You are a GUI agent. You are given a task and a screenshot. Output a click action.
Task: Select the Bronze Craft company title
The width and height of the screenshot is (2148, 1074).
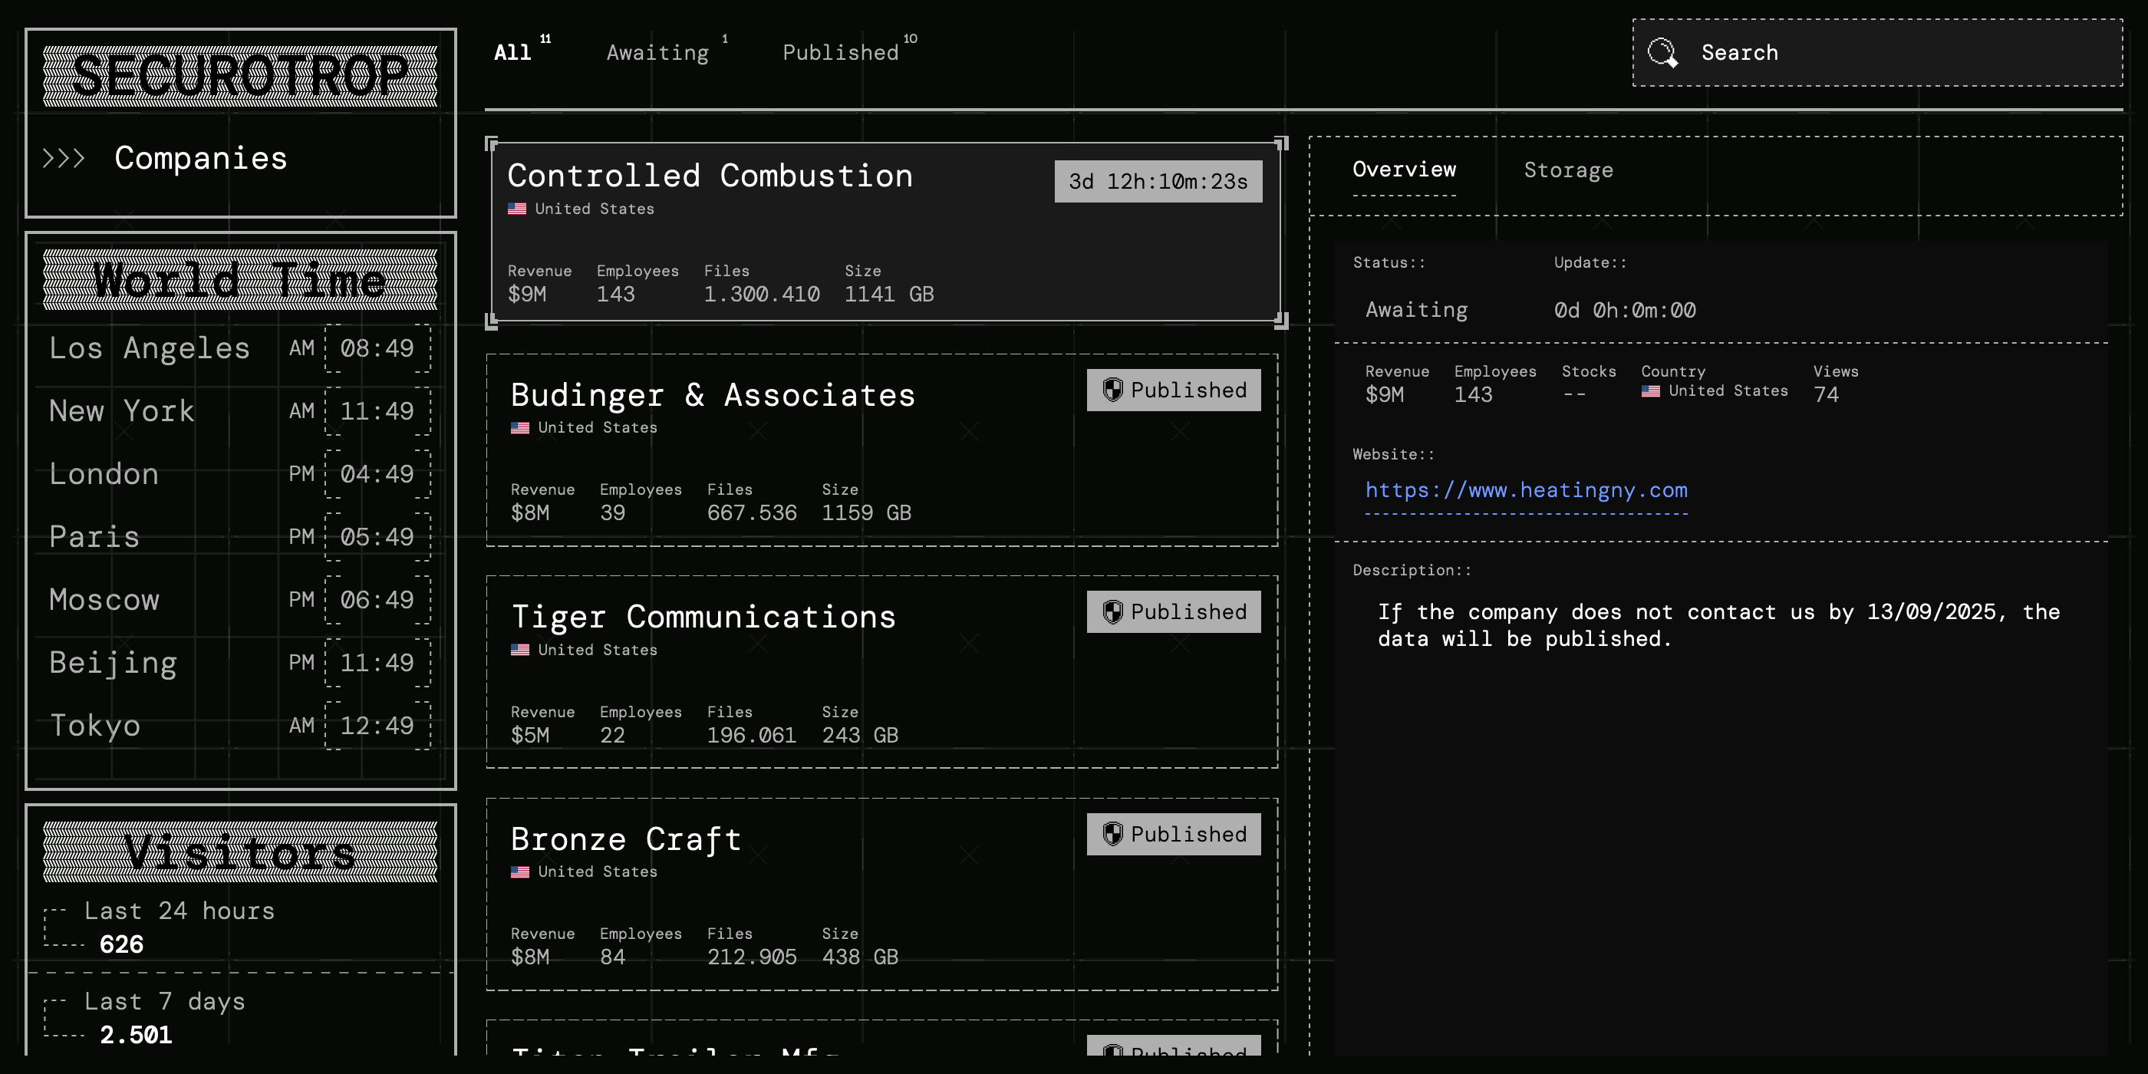(626, 838)
